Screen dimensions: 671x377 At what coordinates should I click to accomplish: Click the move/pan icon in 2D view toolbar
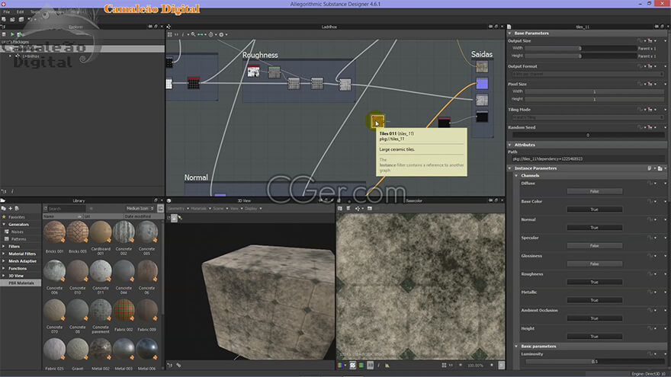click(x=358, y=209)
